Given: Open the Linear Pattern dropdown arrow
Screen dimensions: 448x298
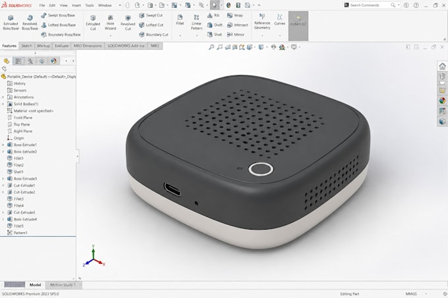Looking at the screenshot, I should click(x=196, y=36).
